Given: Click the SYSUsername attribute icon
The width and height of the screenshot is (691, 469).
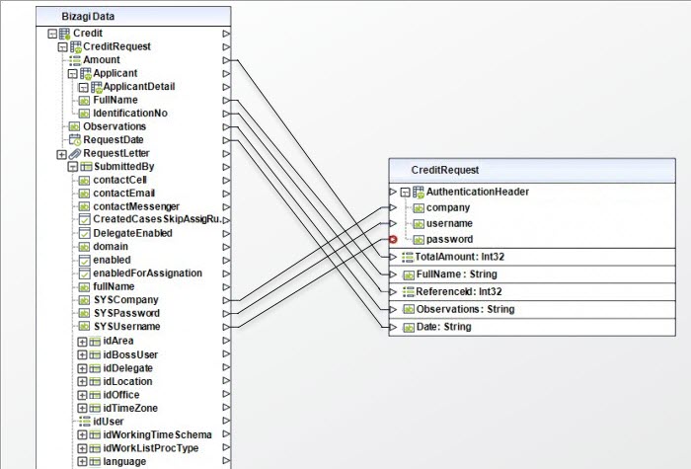Looking at the screenshot, I should pos(84,327).
